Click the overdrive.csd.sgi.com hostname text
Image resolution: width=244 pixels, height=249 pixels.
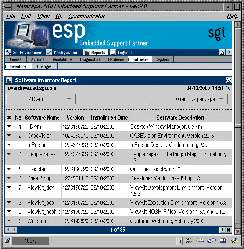point(32,88)
